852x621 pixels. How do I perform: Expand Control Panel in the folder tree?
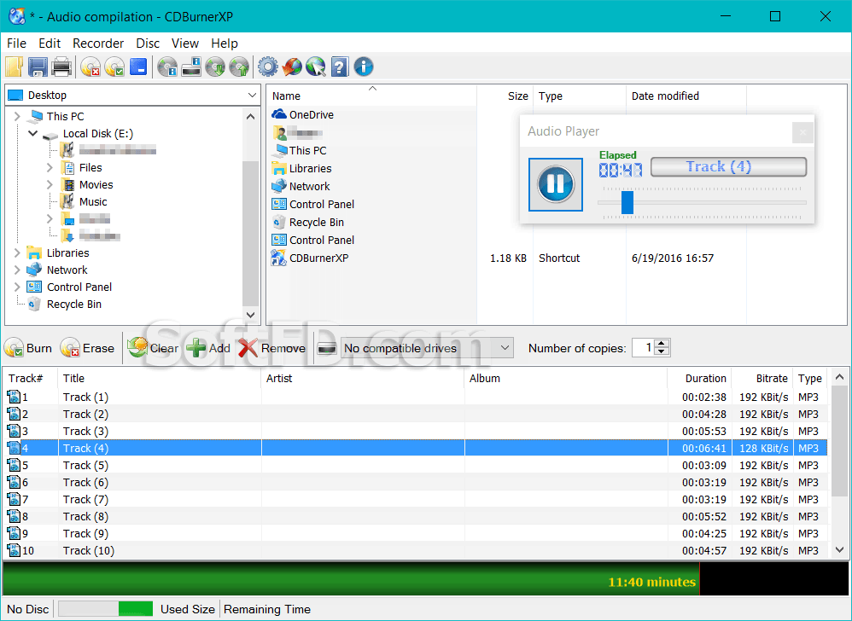click(x=17, y=287)
